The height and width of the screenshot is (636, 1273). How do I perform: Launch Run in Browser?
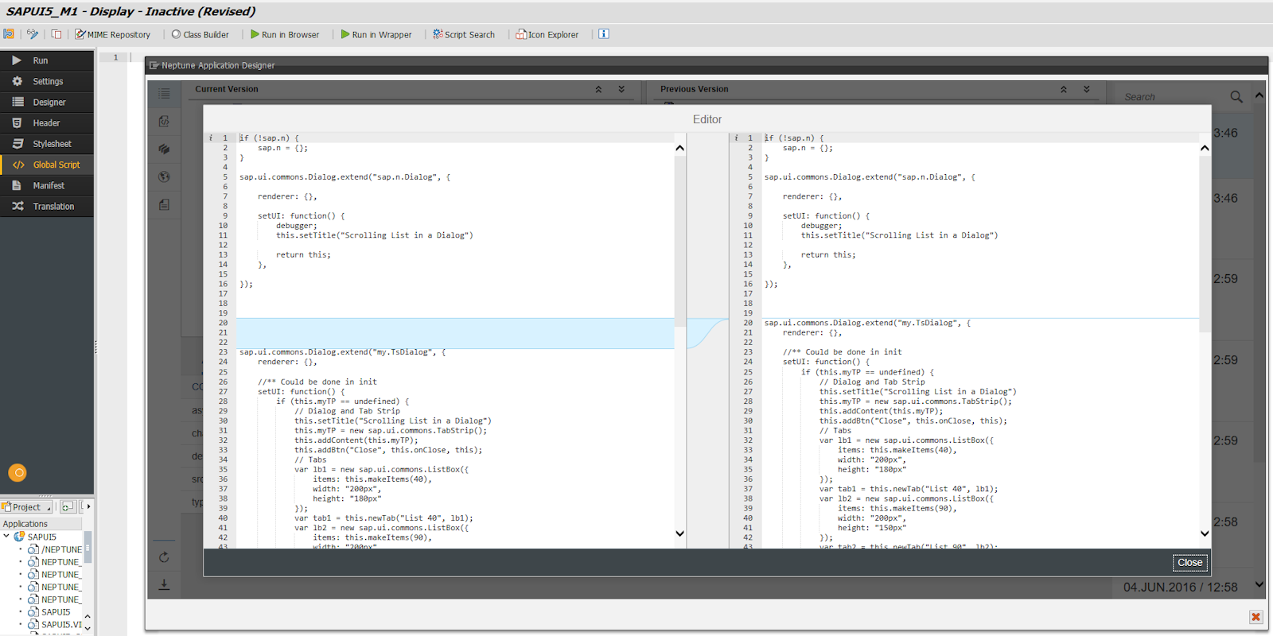285,34
